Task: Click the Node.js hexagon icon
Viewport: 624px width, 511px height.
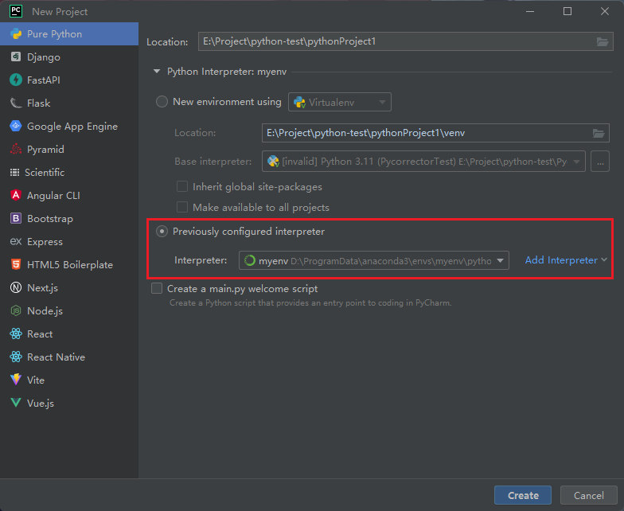Action: click(16, 310)
